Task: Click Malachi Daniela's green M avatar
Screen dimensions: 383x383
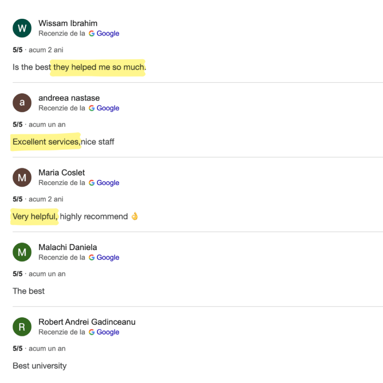Action: 22,252
